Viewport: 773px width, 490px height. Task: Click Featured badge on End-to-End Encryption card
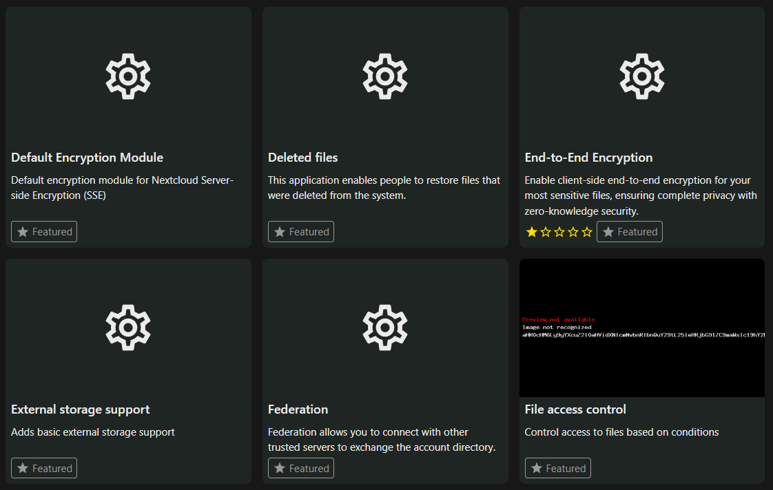[630, 231]
